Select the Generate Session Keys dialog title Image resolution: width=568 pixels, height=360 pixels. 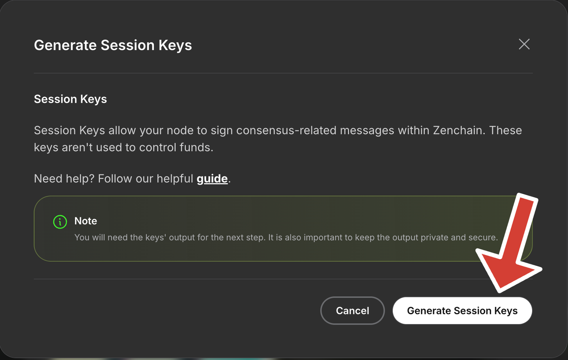coord(113,45)
